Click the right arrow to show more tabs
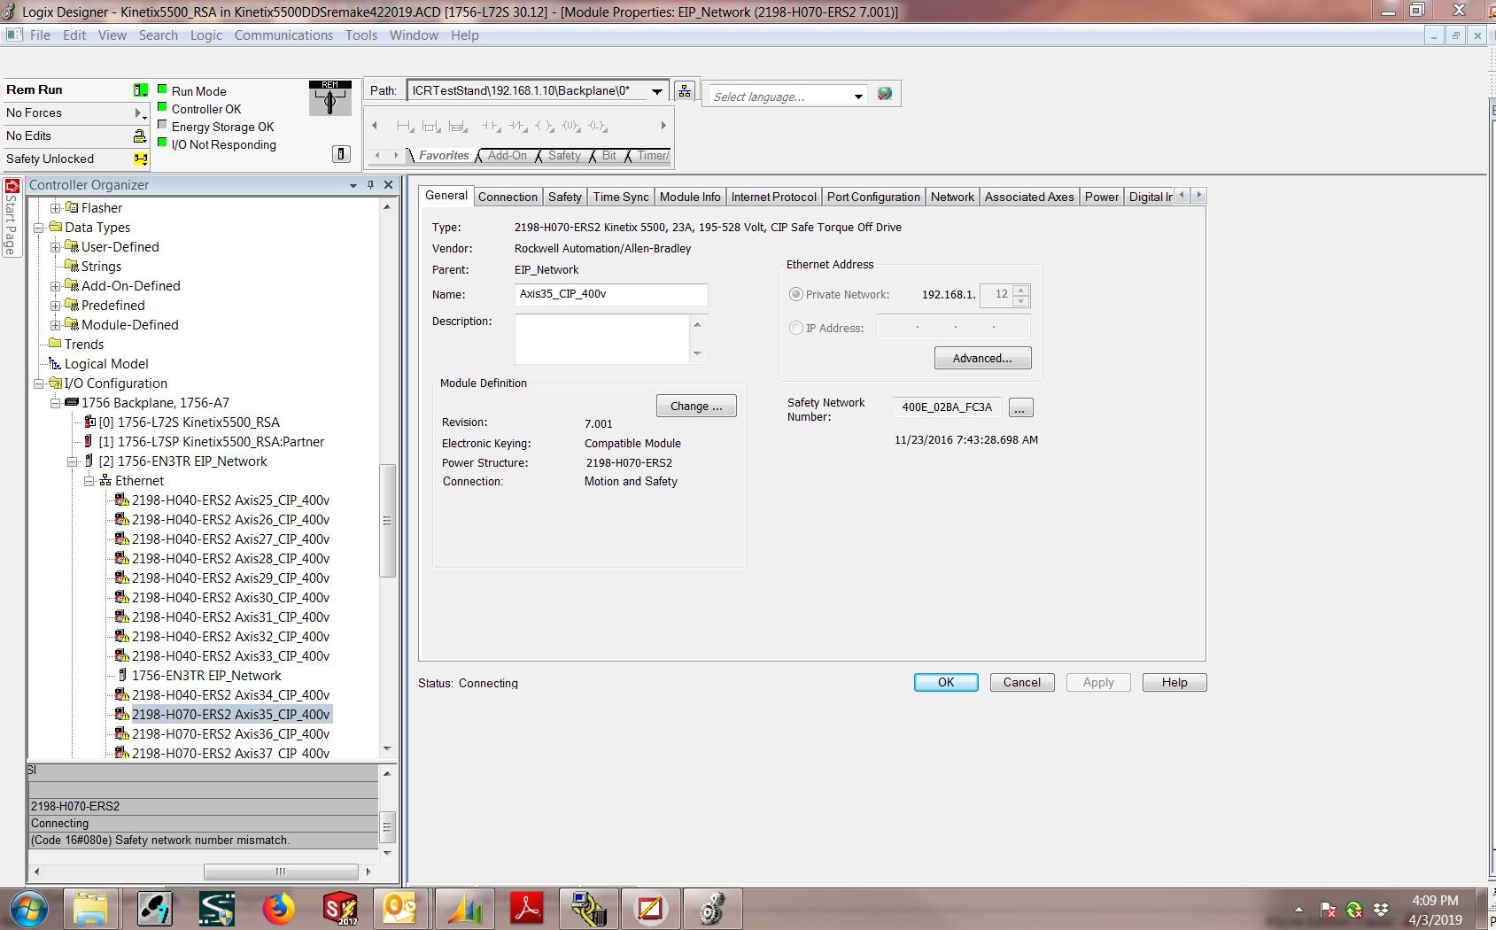Image resolution: width=1496 pixels, height=930 pixels. coord(1198,196)
